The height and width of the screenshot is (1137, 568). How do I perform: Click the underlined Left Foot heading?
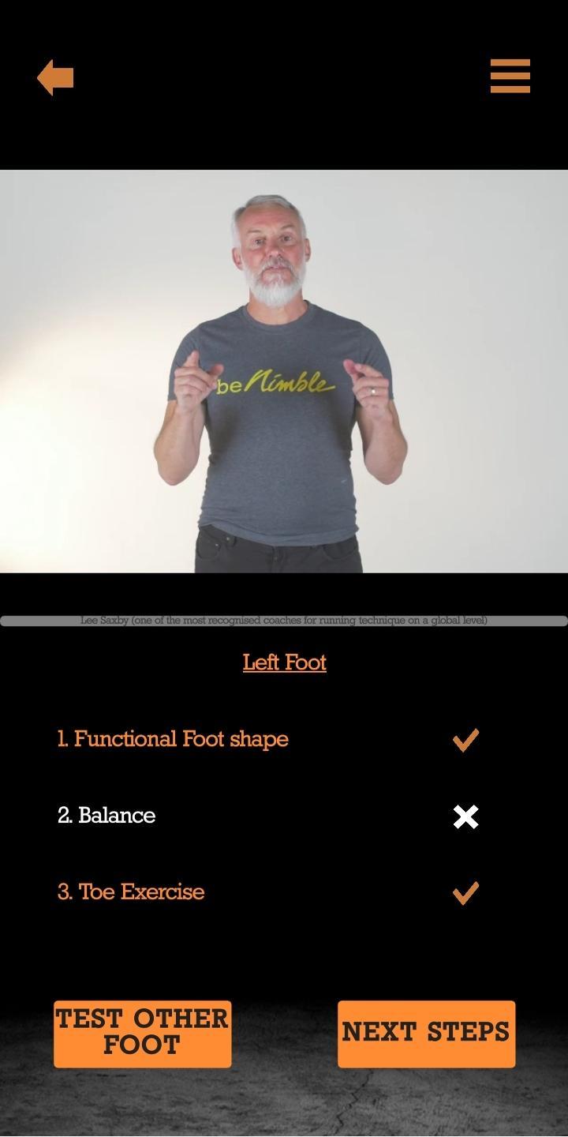coord(284,662)
